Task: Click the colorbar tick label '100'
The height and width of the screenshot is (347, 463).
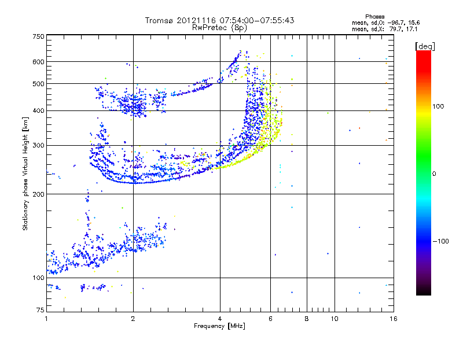Action: (x=438, y=106)
